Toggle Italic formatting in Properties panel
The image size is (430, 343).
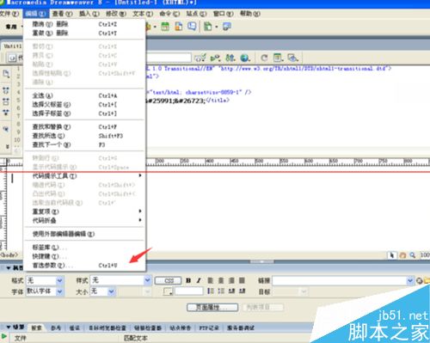coord(199,280)
